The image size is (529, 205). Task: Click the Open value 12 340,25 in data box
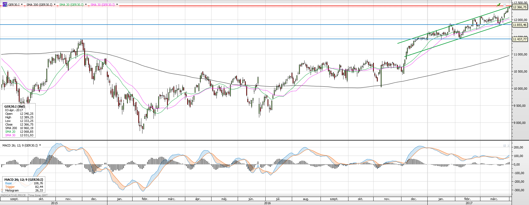[x=27, y=114]
